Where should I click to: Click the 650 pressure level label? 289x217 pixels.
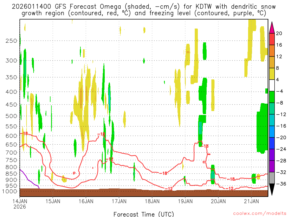click(x=11, y=144)
